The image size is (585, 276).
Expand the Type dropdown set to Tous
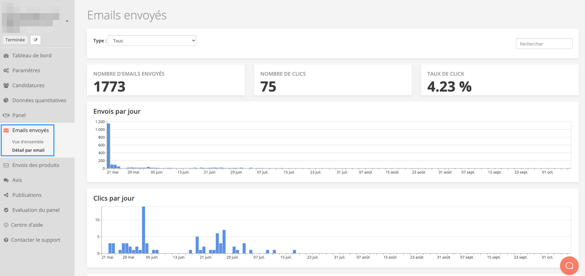pos(152,41)
